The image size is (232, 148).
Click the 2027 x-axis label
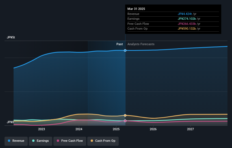coord(190,129)
